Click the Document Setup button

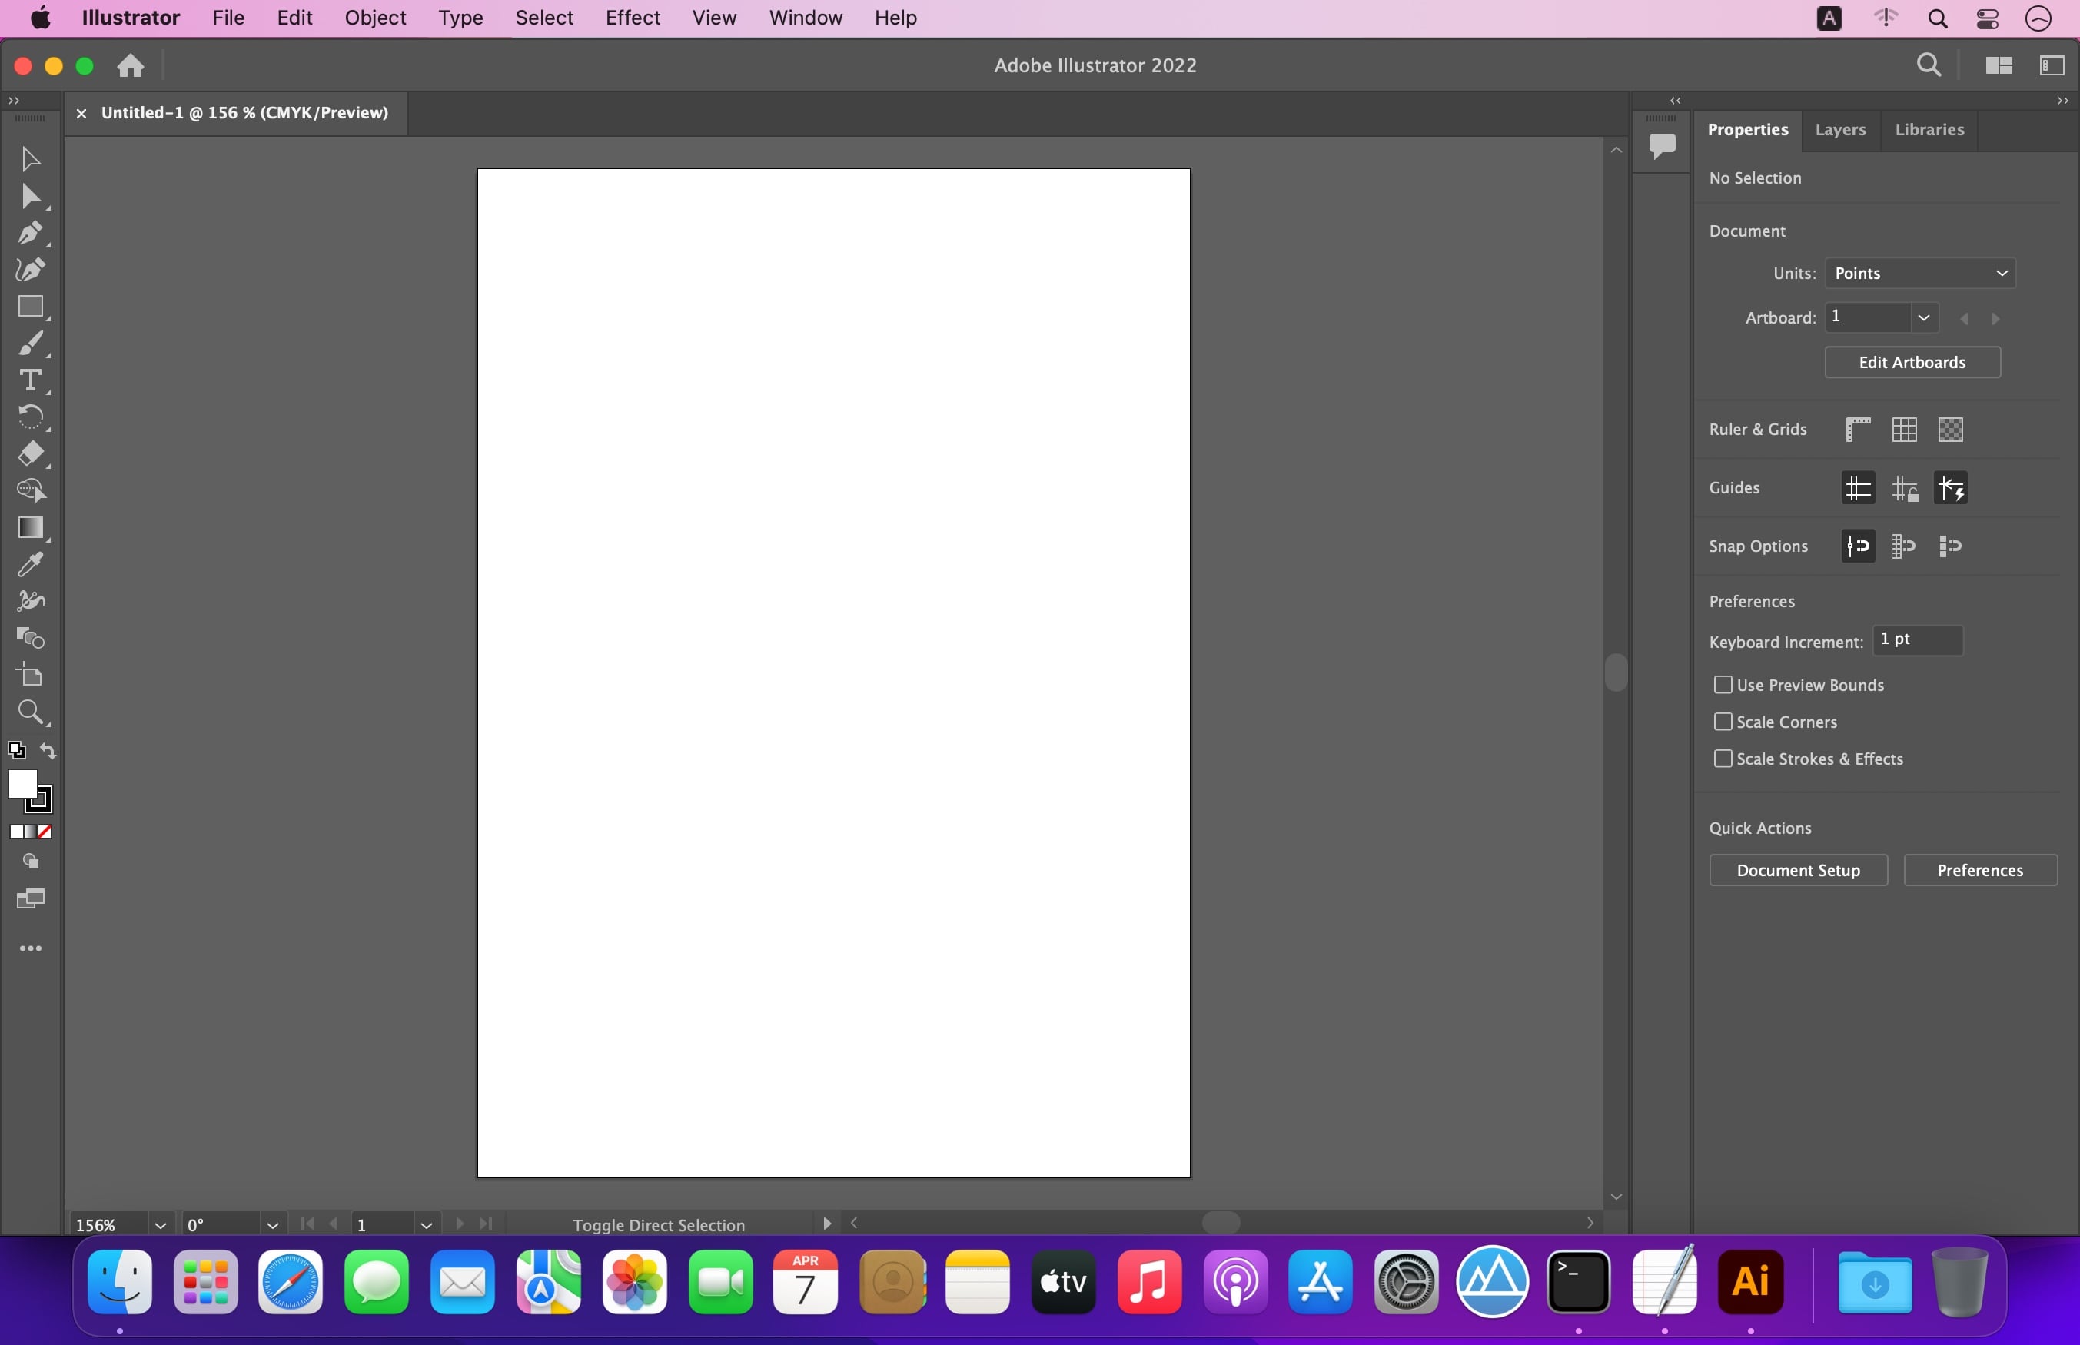(1798, 868)
